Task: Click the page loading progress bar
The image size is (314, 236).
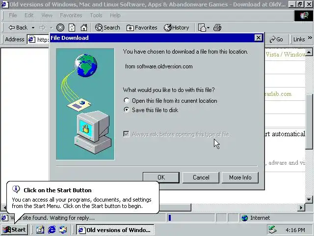Action: click(x=191, y=218)
